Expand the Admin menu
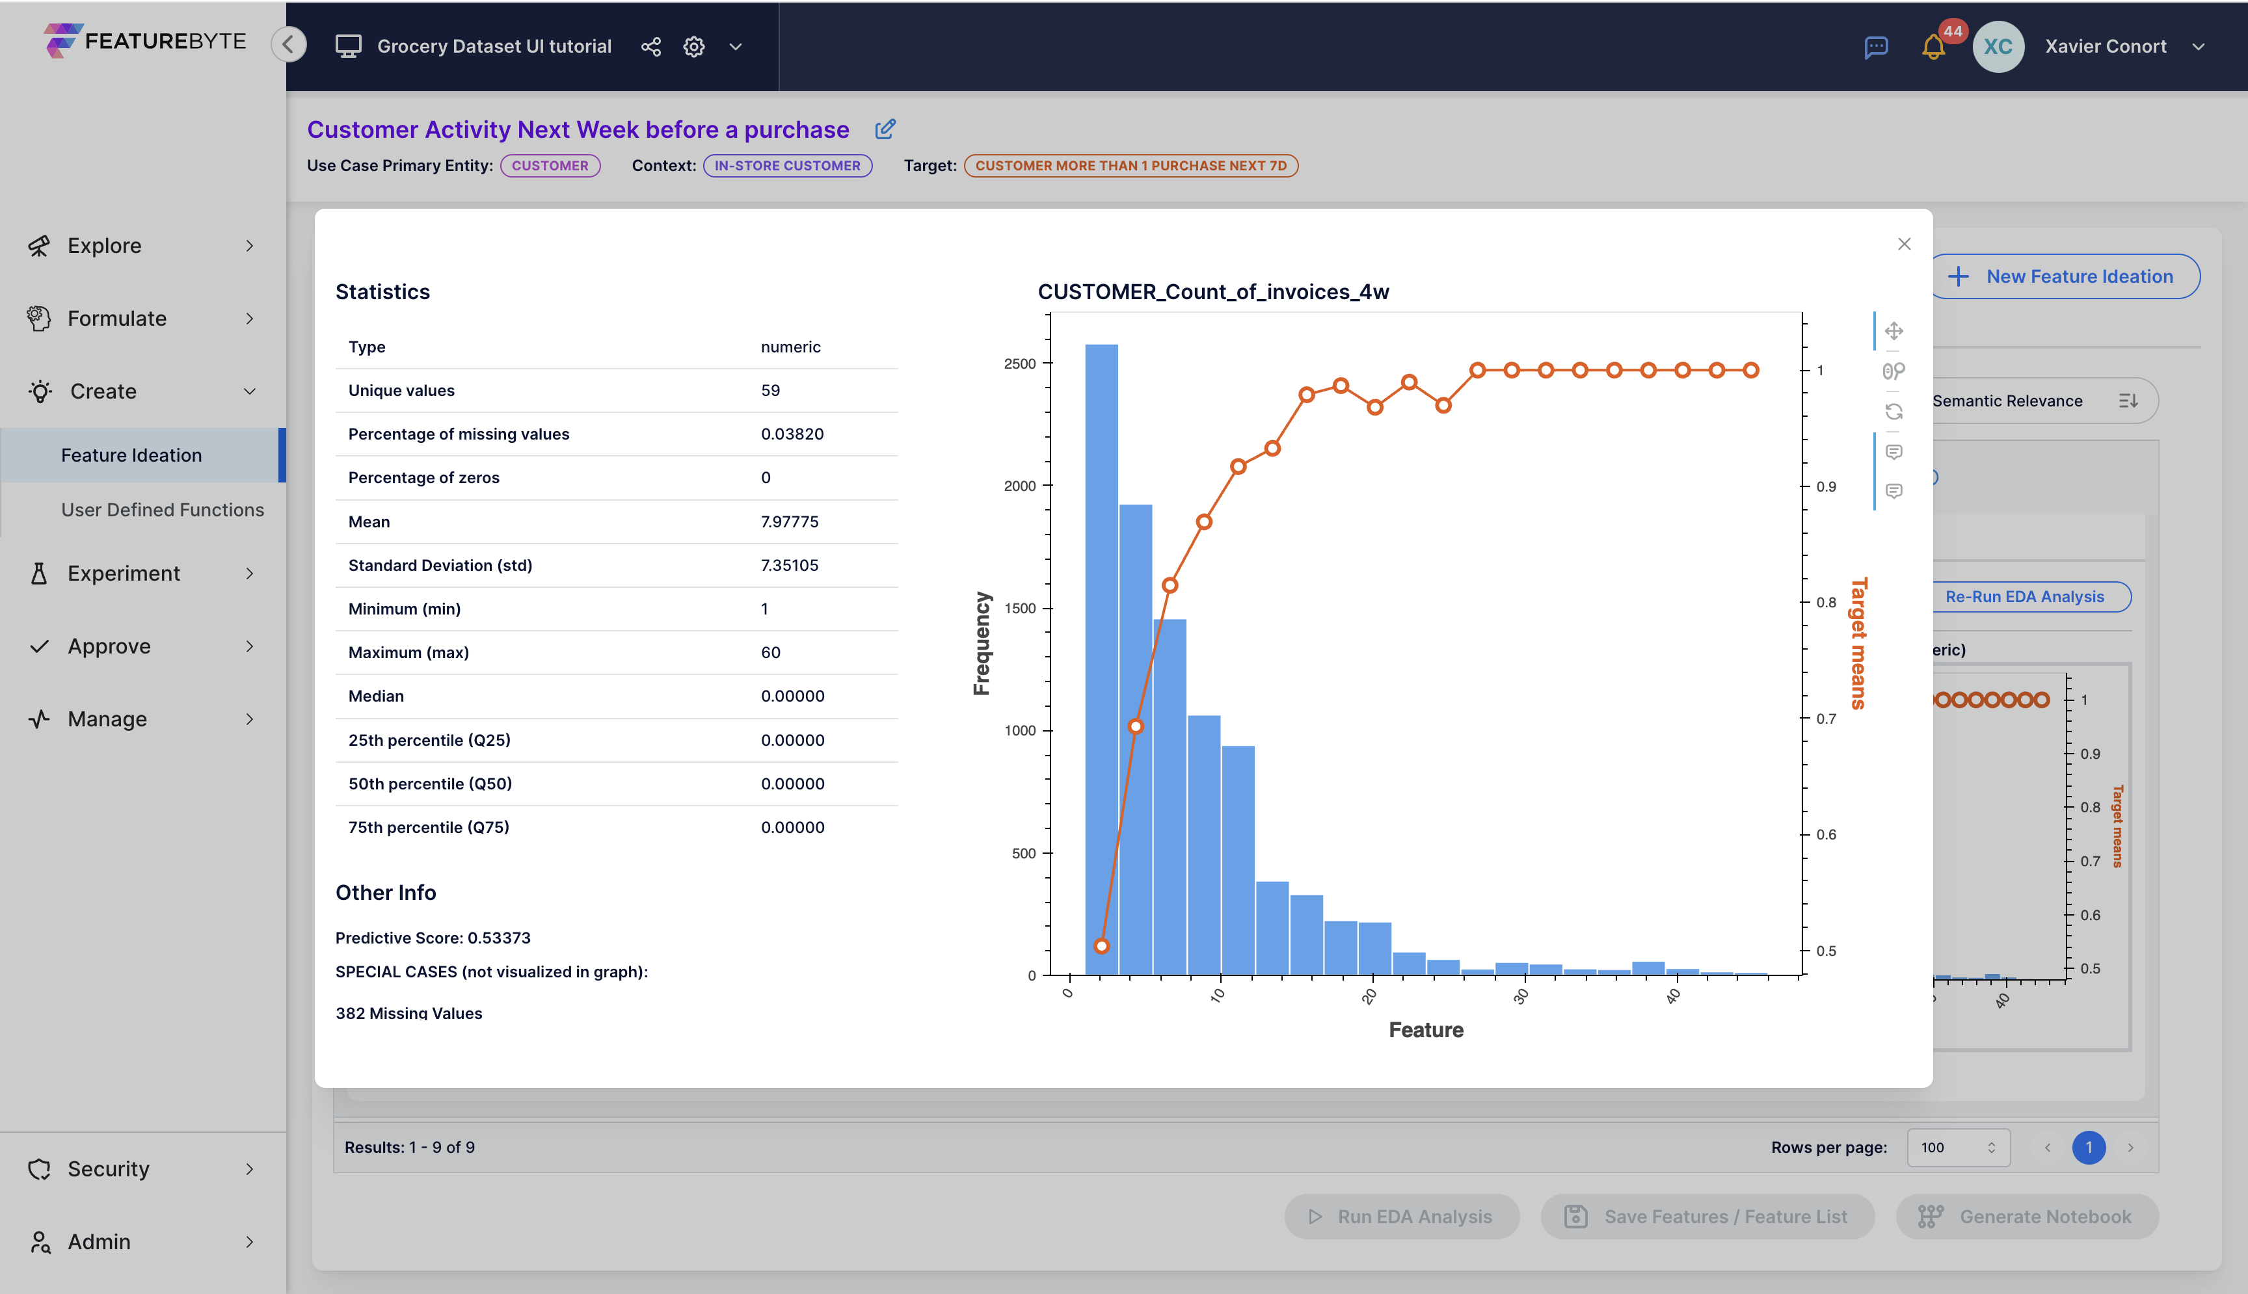Viewport: 2248px width, 1294px height. pos(143,1243)
